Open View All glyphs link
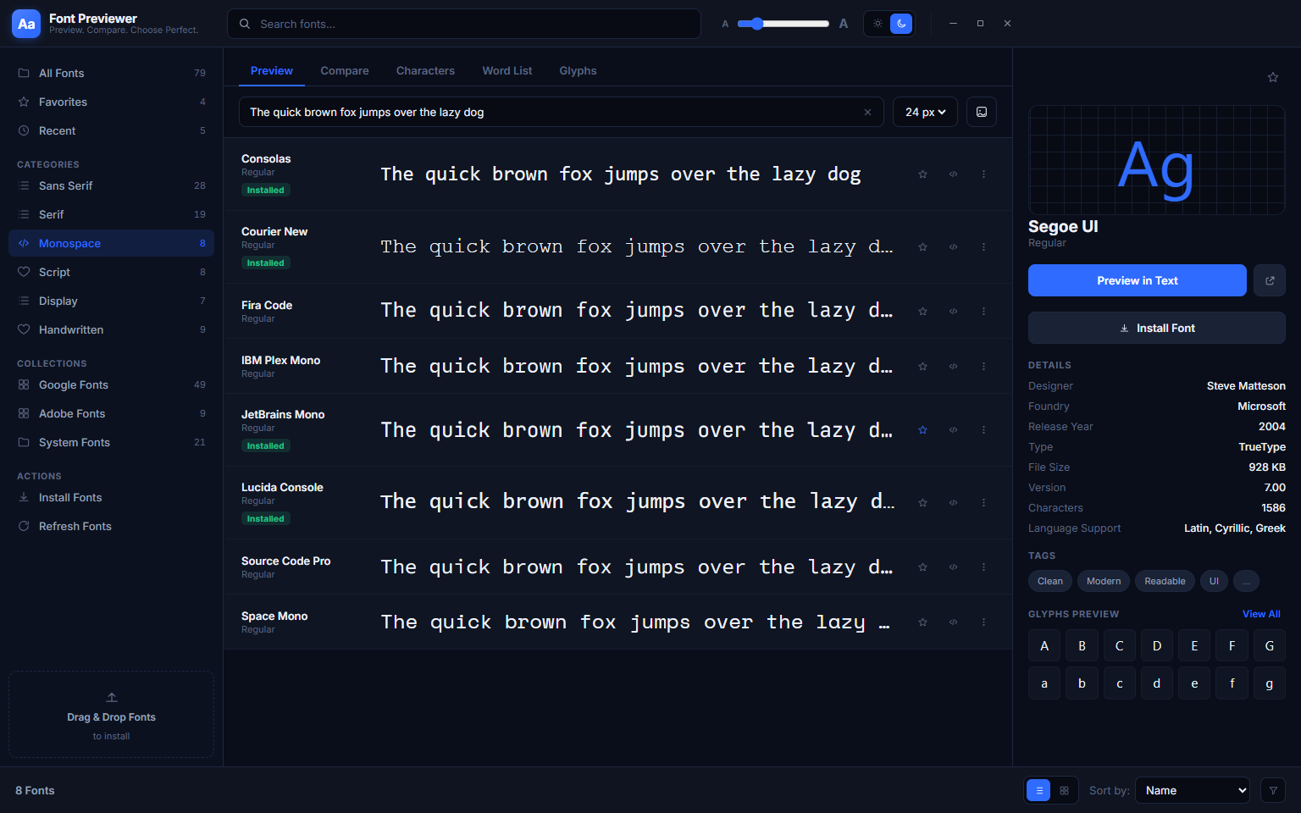 pyautogui.click(x=1261, y=614)
